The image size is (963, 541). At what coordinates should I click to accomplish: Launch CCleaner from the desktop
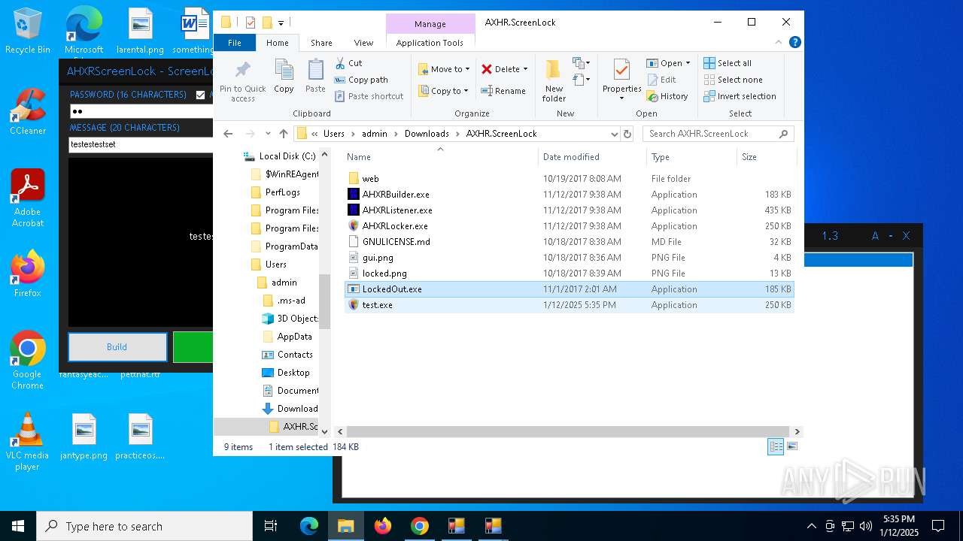pyautogui.click(x=28, y=111)
